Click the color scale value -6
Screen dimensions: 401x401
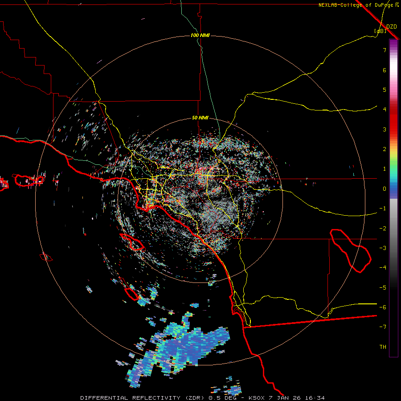tap(383, 307)
